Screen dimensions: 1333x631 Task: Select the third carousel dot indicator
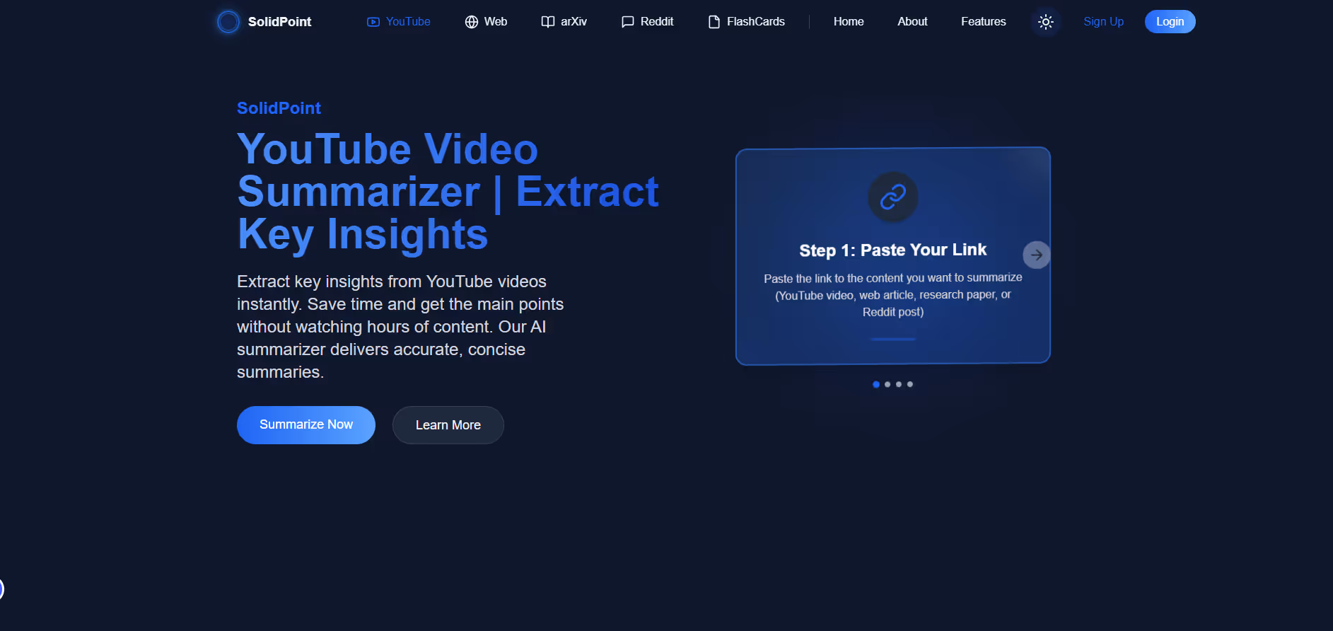899,384
